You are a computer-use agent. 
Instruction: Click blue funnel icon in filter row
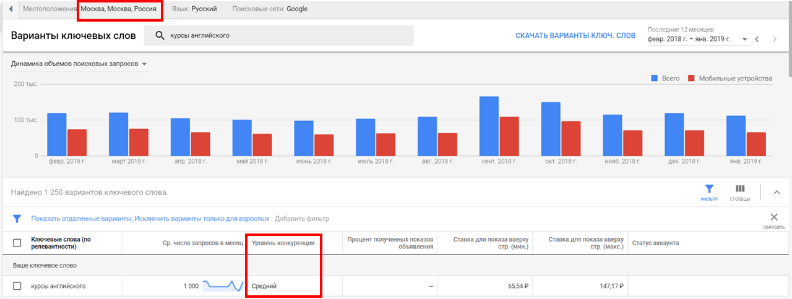click(x=17, y=219)
